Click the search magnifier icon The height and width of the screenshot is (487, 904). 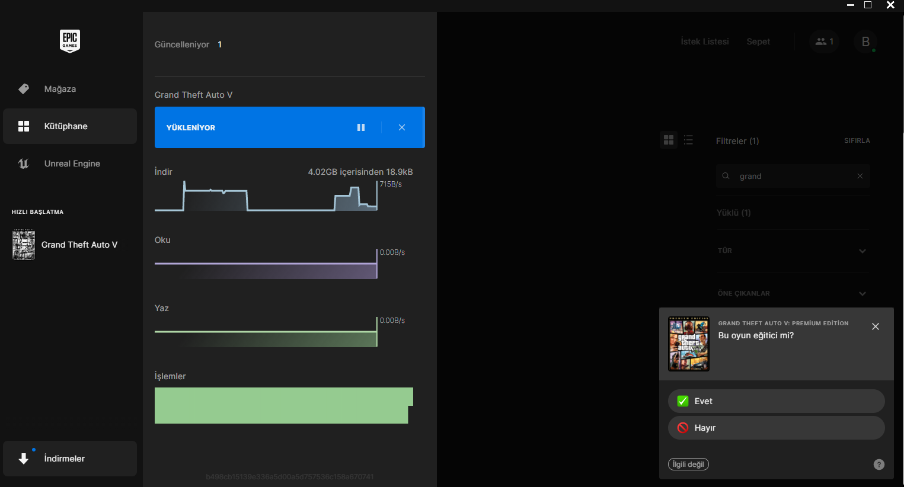pyautogui.click(x=726, y=176)
